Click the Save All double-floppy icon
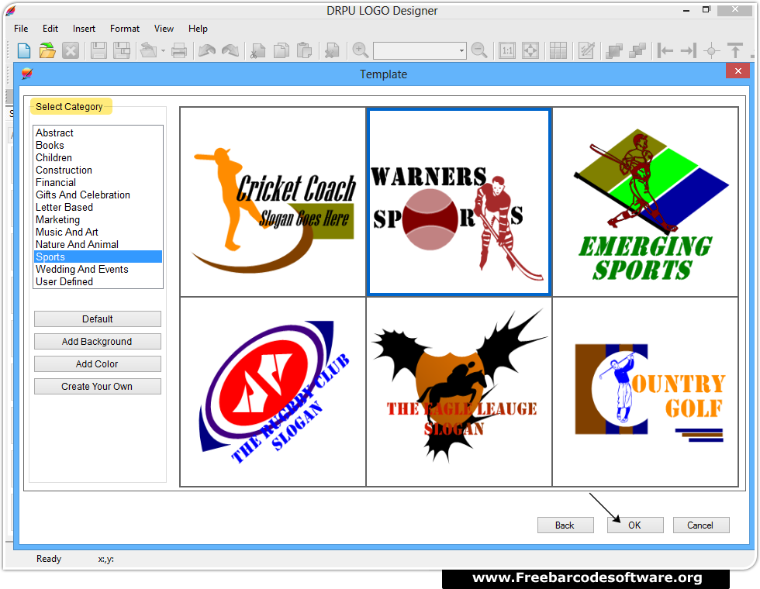760x589 pixels. point(122,50)
